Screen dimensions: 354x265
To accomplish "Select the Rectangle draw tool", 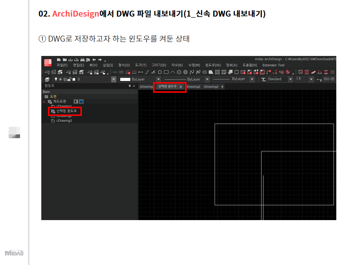I will tap(166, 73).
